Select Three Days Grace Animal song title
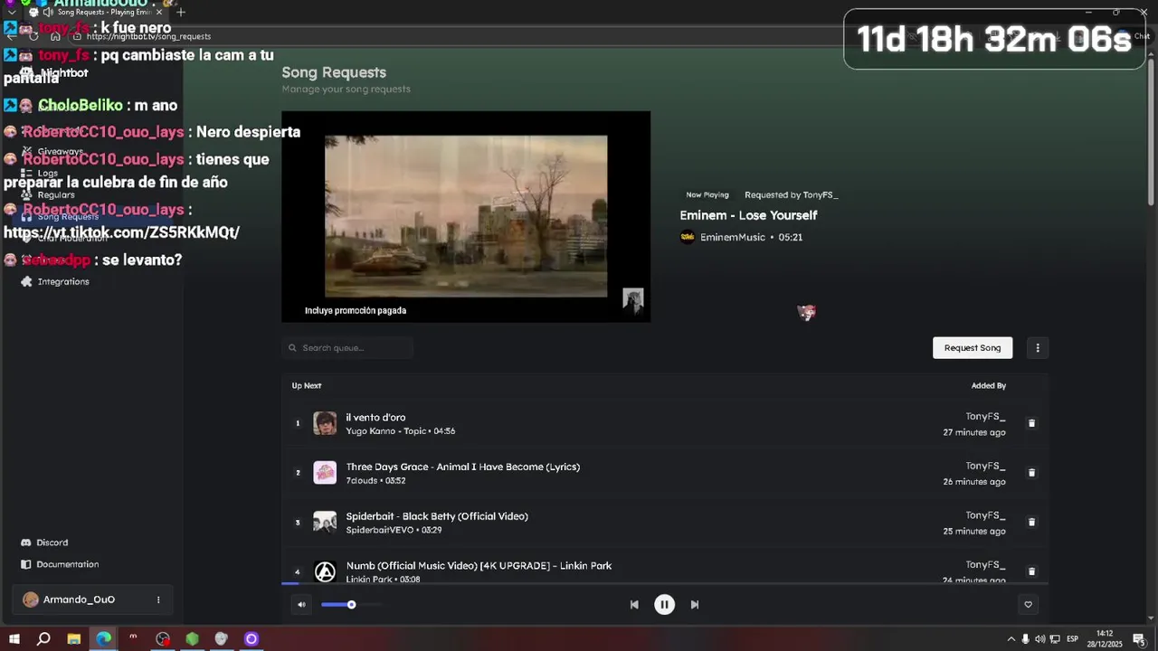The width and height of the screenshot is (1158, 651). click(463, 467)
